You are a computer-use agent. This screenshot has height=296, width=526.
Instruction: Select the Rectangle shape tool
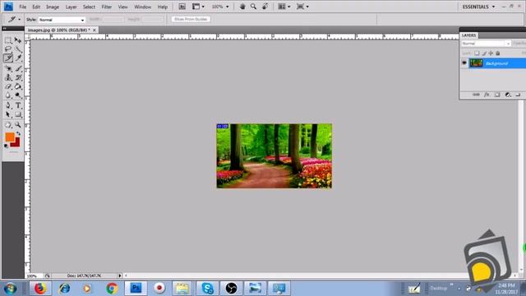pos(18,114)
